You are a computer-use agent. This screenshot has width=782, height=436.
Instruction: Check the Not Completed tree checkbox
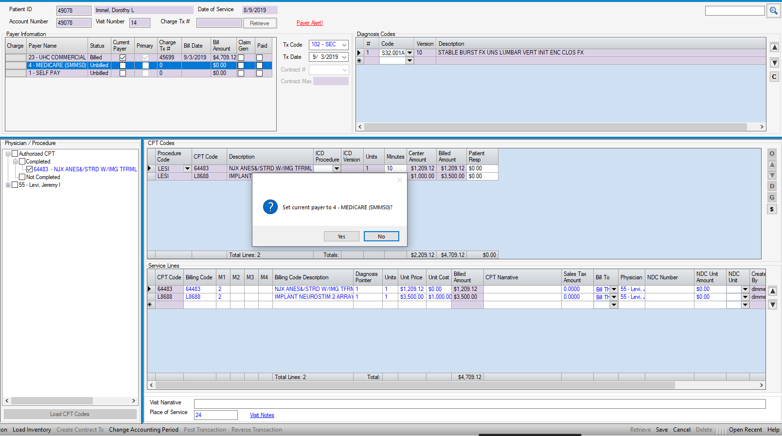22,177
